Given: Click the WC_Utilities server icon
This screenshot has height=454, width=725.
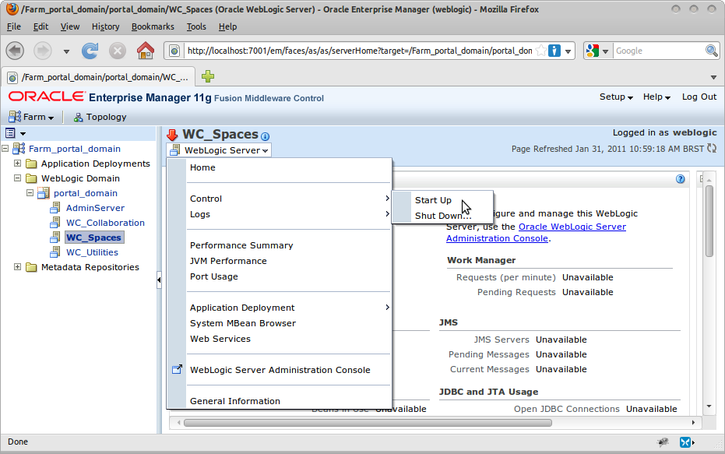Looking at the screenshot, I should pos(55,252).
